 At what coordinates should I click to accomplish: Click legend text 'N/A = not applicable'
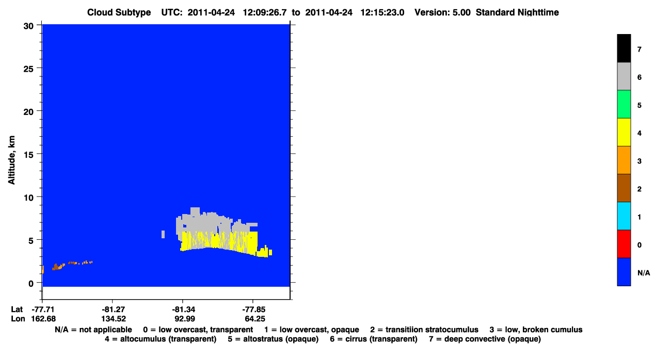tap(93, 330)
